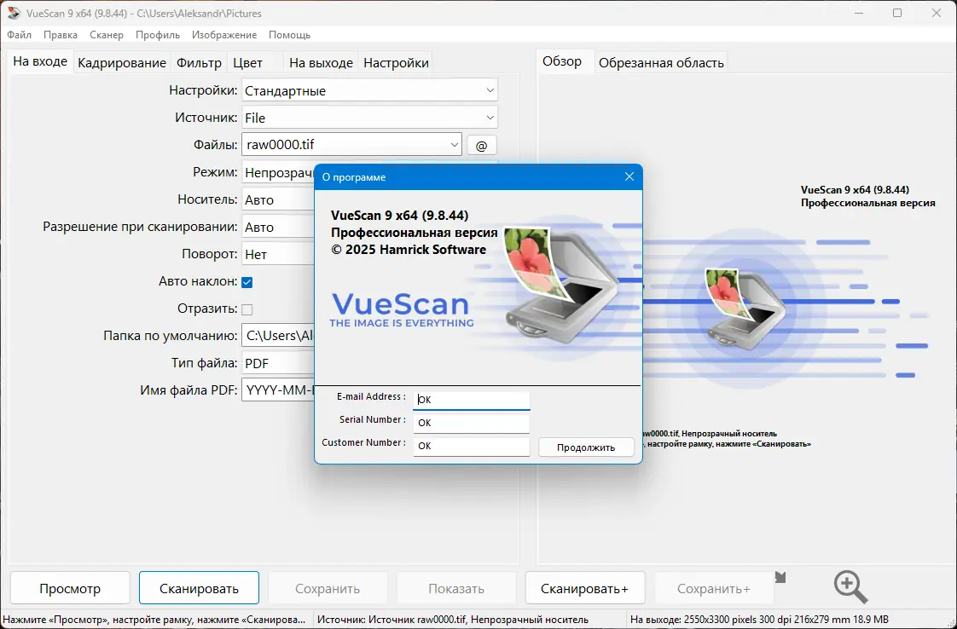Open the Режим dropdown
Screen dimensions: 957x629
tap(278, 173)
